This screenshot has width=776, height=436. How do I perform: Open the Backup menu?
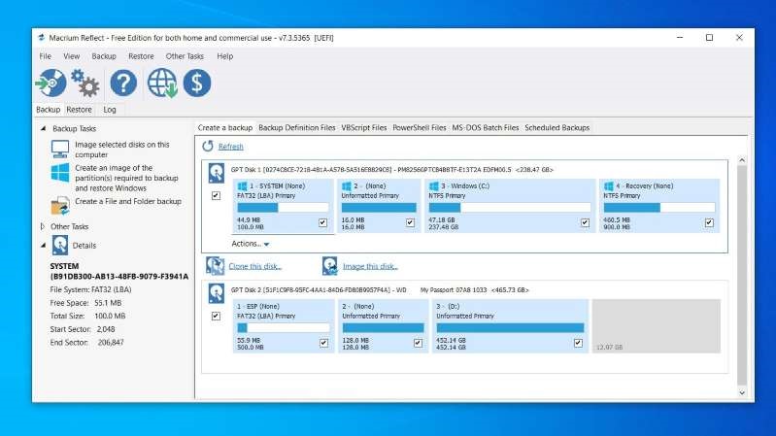(x=104, y=56)
